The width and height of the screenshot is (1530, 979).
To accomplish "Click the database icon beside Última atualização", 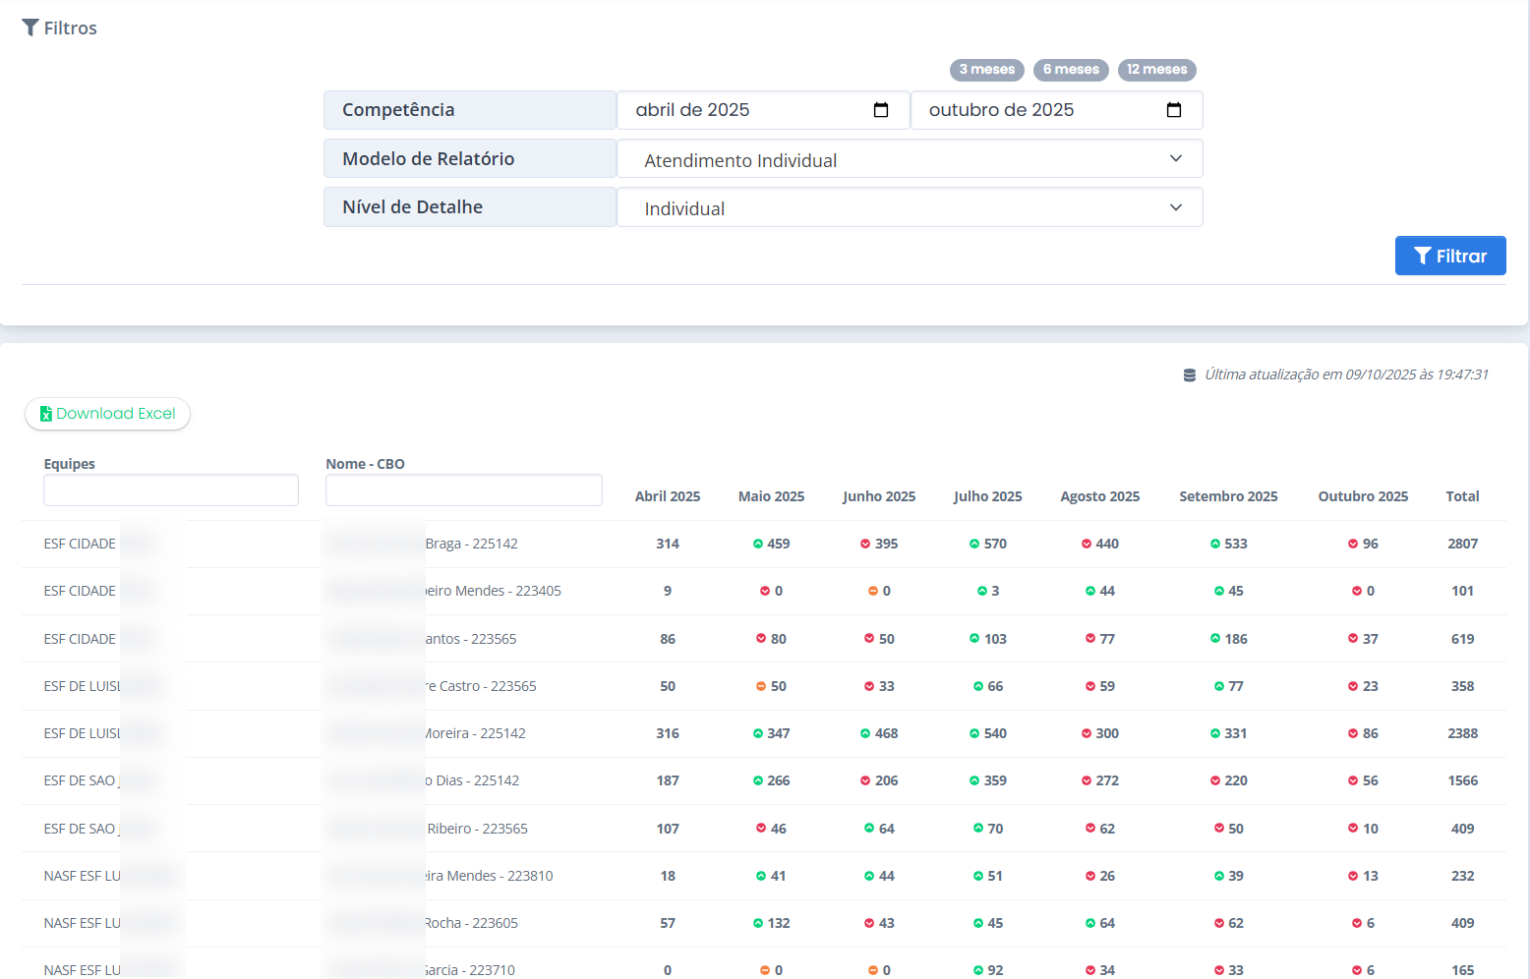I will 1189,375.
